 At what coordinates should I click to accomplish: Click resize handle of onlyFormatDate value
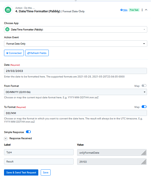click(144, 153)
